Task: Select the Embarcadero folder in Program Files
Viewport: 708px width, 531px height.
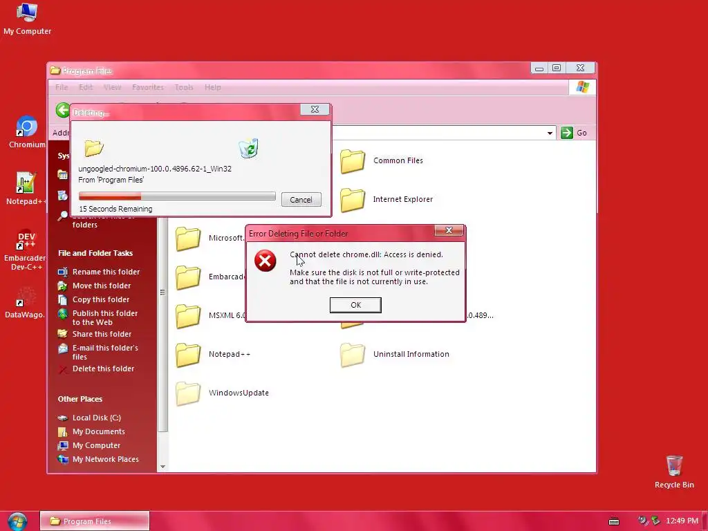Action: click(x=210, y=277)
